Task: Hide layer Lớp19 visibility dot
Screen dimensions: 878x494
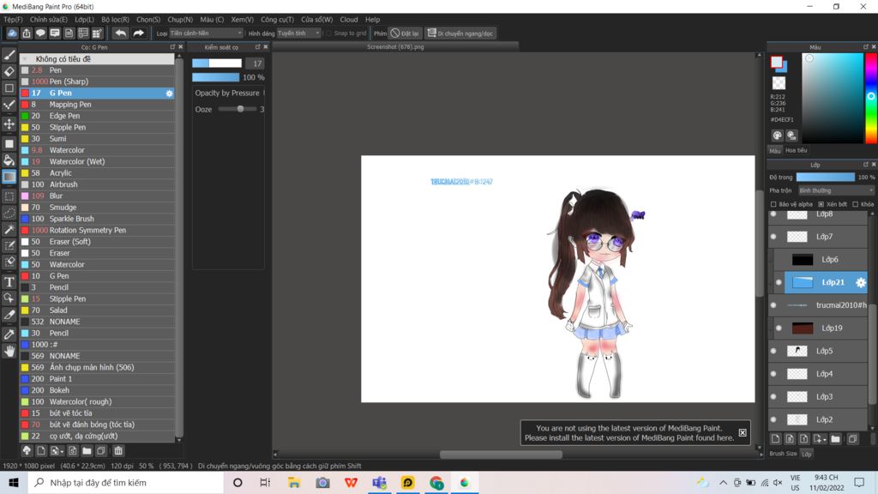Action: point(779,328)
